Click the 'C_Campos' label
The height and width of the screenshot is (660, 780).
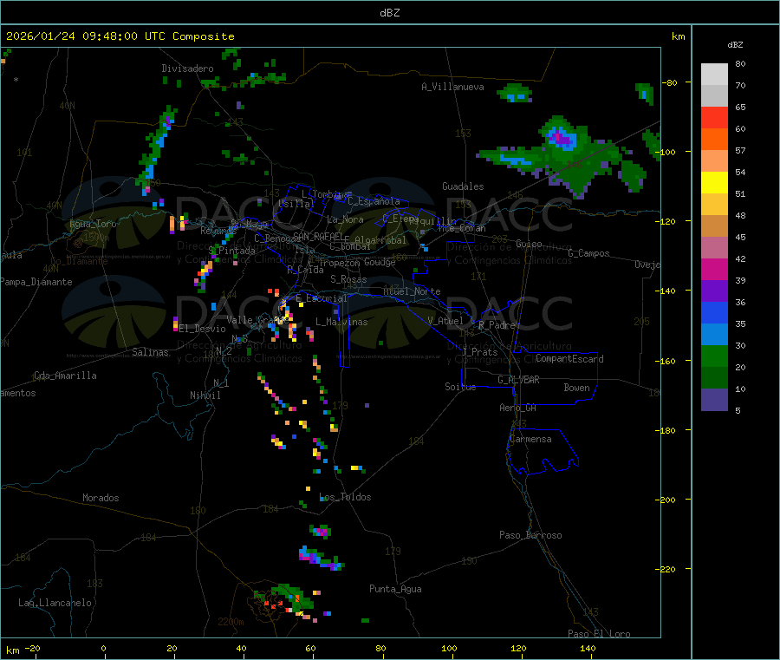588,253
